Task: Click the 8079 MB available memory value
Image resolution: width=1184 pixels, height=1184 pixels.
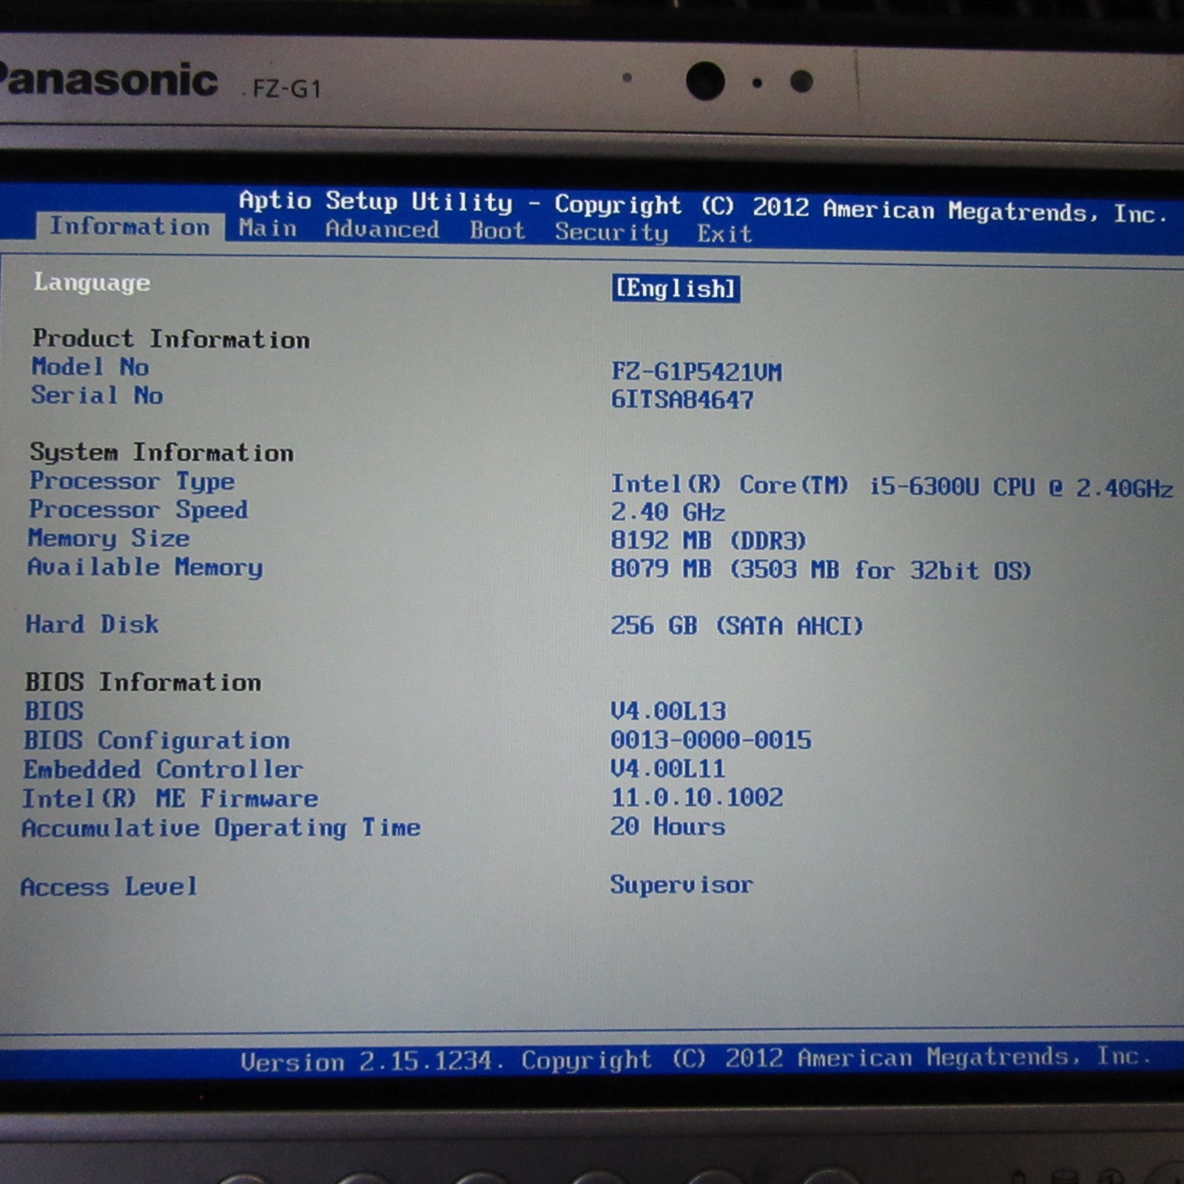Action: [x=821, y=570]
